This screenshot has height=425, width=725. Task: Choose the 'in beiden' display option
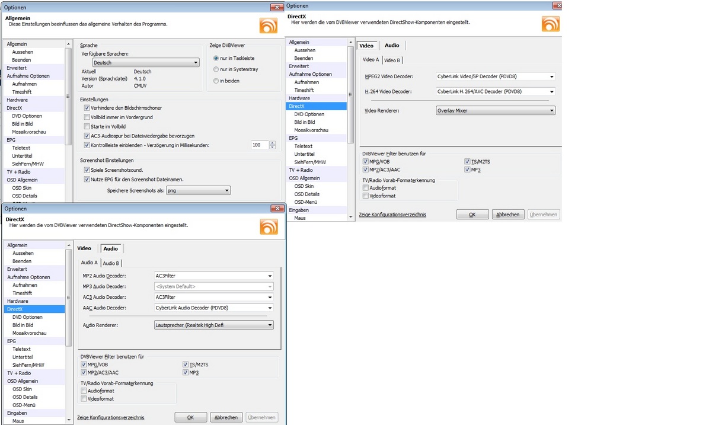216,81
